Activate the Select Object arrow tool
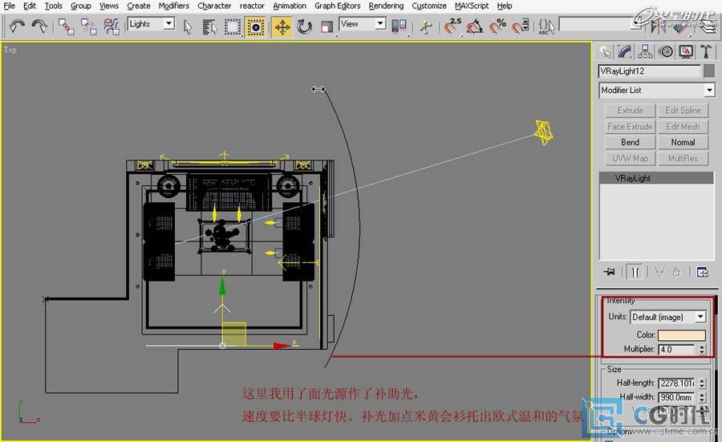Viewport: 722px width, 442px height. [x=188, y=26]
